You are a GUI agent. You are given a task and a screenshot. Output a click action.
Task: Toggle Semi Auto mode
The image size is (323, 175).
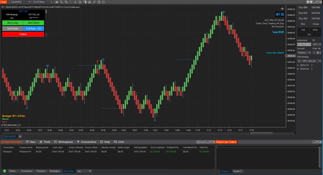pos(13,28)
